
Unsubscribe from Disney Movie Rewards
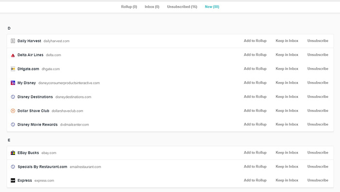(318, 124)
